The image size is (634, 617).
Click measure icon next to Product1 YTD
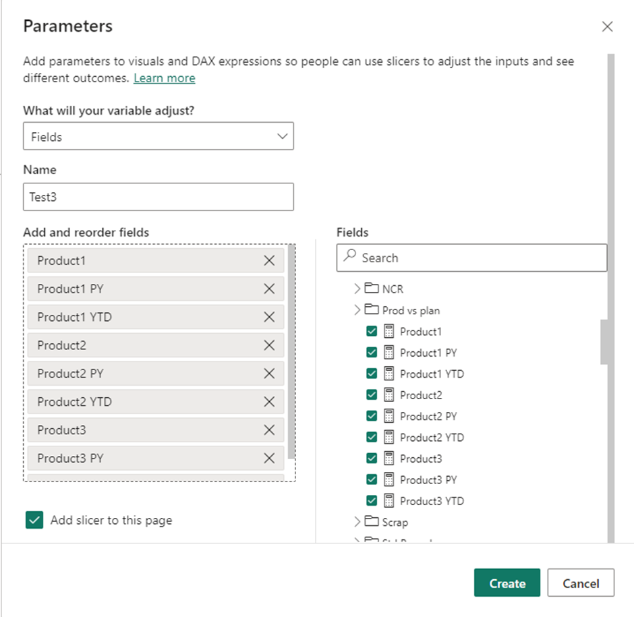coord(389,374)
